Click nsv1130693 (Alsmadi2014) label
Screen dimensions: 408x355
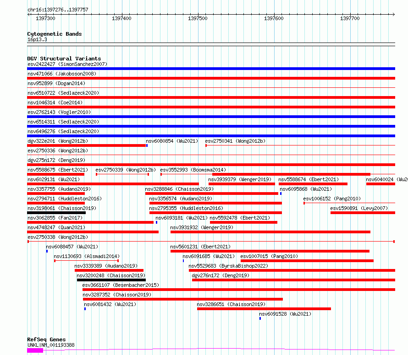click(87, 256)
